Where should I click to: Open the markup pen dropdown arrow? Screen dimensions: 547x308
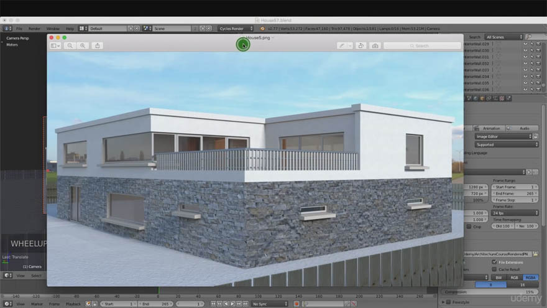[x=350, y=46]
